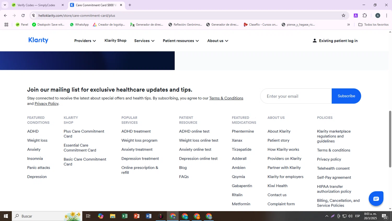The height and width of the screenshot is (221, 392).
Task: Click the chat support bubble icon
Action: tap(376, 199)
